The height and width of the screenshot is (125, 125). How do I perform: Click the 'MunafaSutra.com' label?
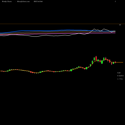click(x=23, y=1)
